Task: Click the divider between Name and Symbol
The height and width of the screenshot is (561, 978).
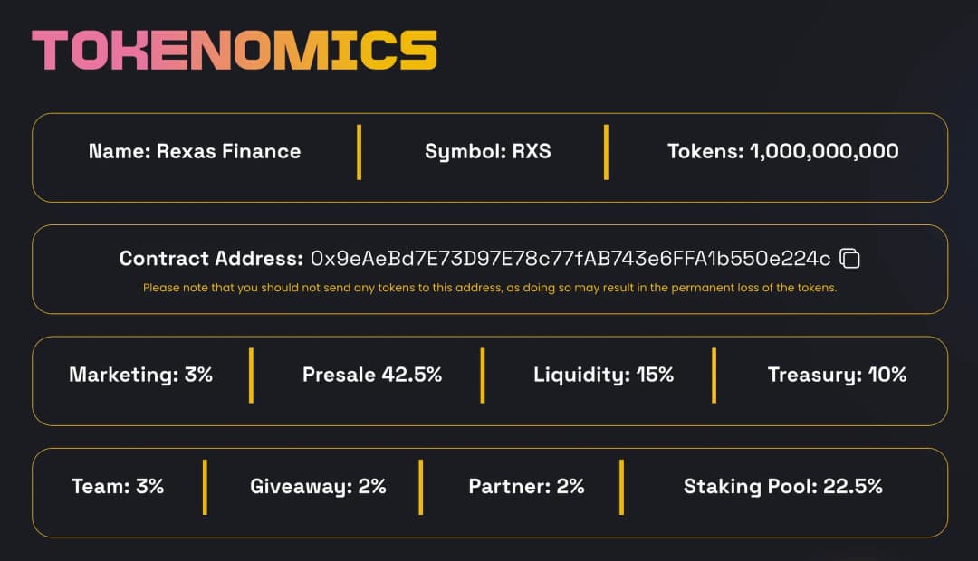Action: pyautogui.click(x=360, y=152)
